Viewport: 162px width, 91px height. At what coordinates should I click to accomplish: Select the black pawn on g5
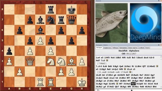point(71,41)
